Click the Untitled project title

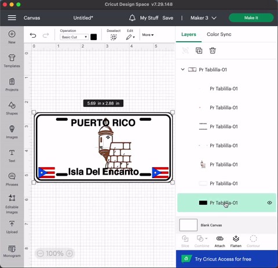click(x=83, y=18)
